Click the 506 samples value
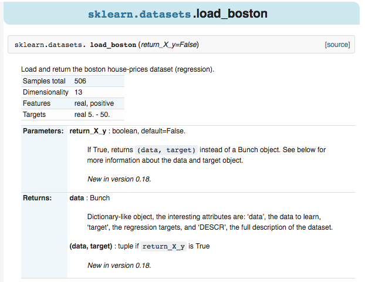The width and height of the screenshot is (365, 282). 80,81
